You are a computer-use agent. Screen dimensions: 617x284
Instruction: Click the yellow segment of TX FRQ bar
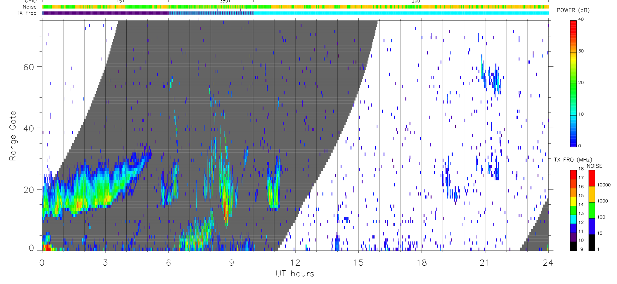pyautogui.click(x=573, y=201)
